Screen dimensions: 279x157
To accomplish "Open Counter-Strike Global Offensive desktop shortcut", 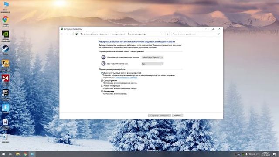I will point(6,65).
